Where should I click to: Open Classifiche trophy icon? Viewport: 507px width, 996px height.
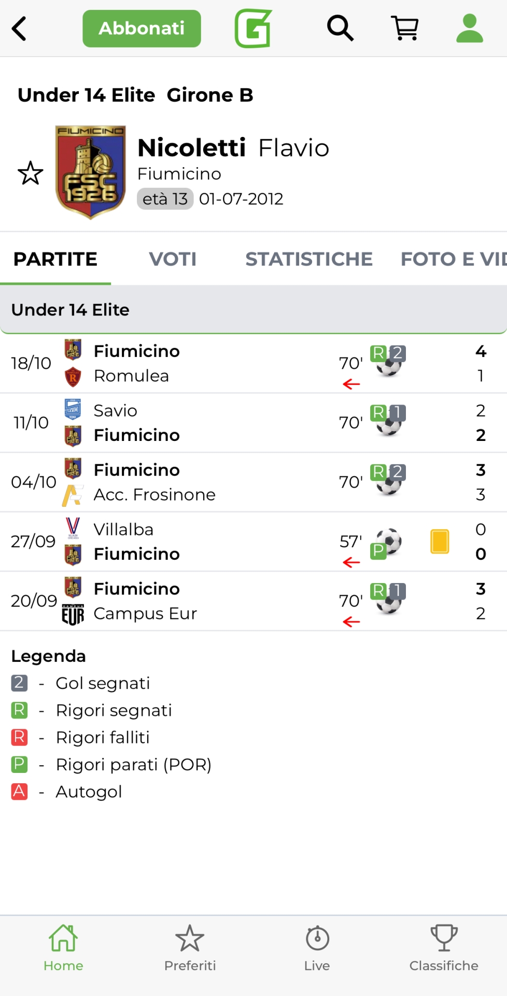coord(444,948)
